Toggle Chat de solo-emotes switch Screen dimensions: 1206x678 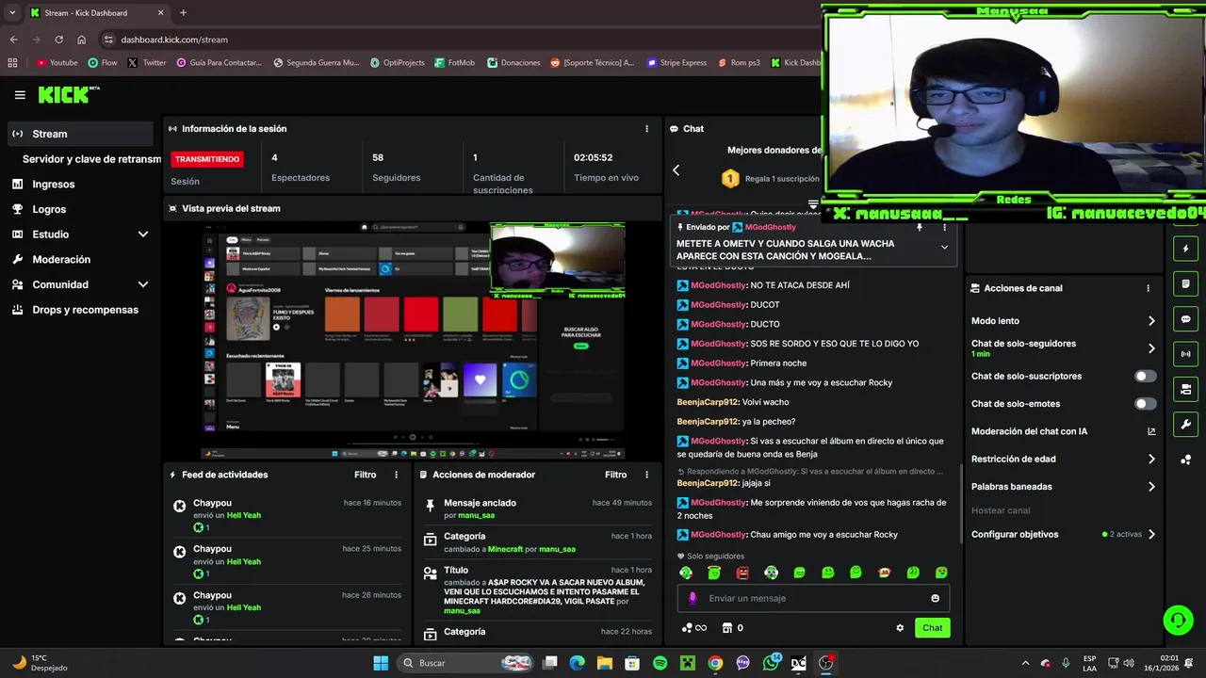1145,403
